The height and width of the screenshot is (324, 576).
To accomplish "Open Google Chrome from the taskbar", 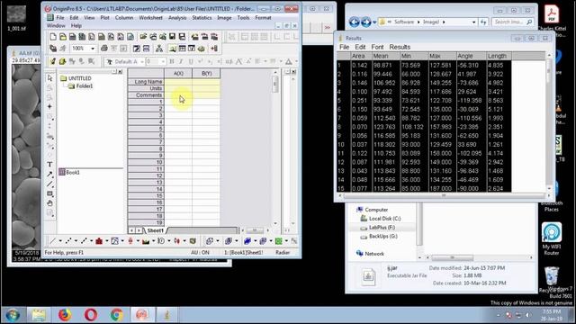I will (117, 315).
